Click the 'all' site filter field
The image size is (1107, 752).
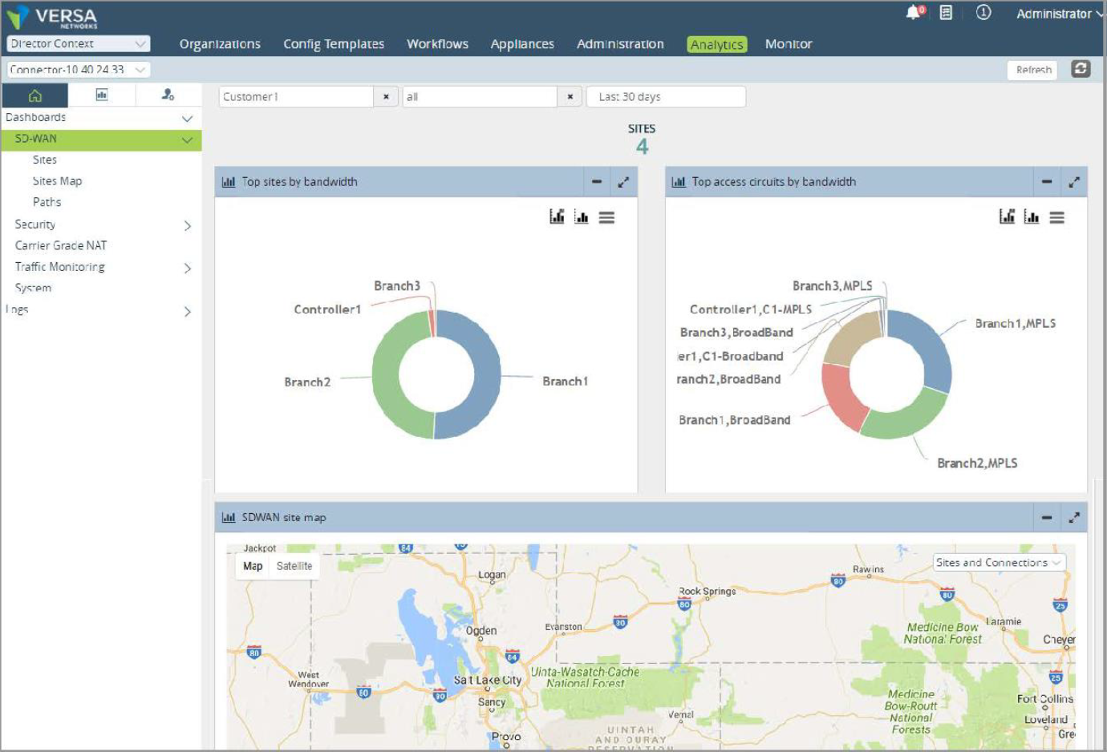pos(480,97)
